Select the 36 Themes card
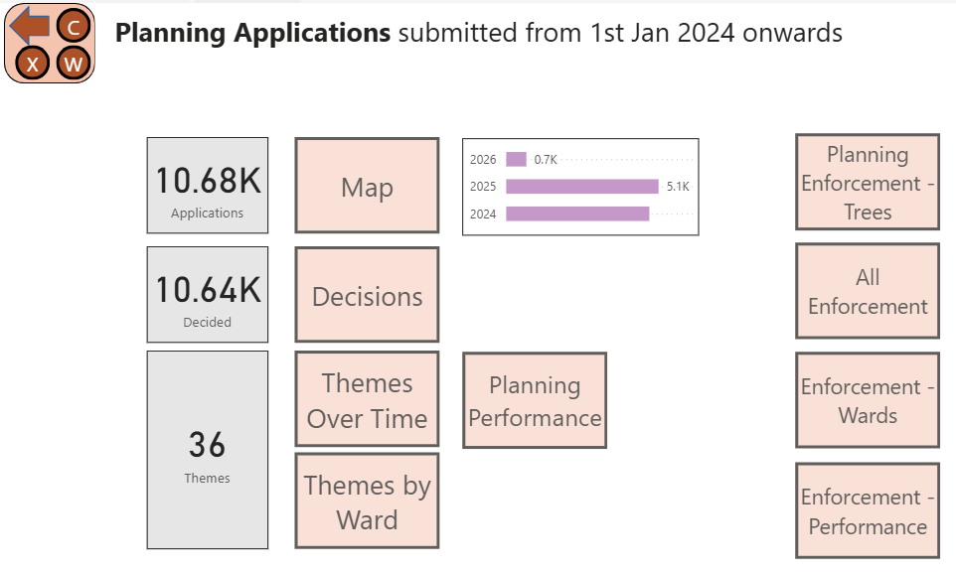 pyautogui.click(x=207, y=450)
